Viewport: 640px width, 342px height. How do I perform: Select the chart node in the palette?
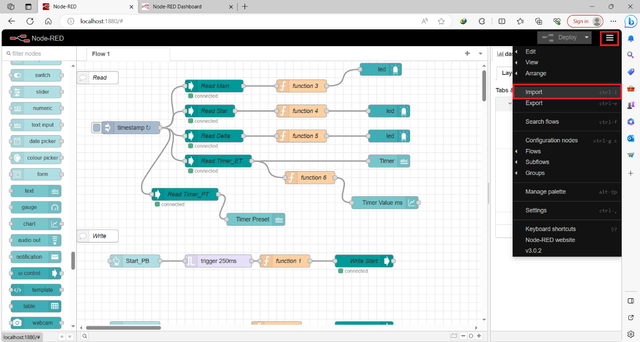[x=35, y=224]
